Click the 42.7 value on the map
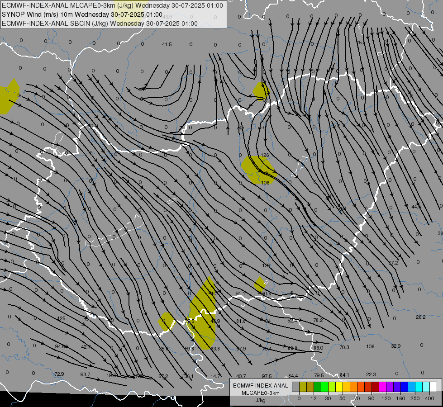The image size is (443, 407). click(x=86, y=347)
